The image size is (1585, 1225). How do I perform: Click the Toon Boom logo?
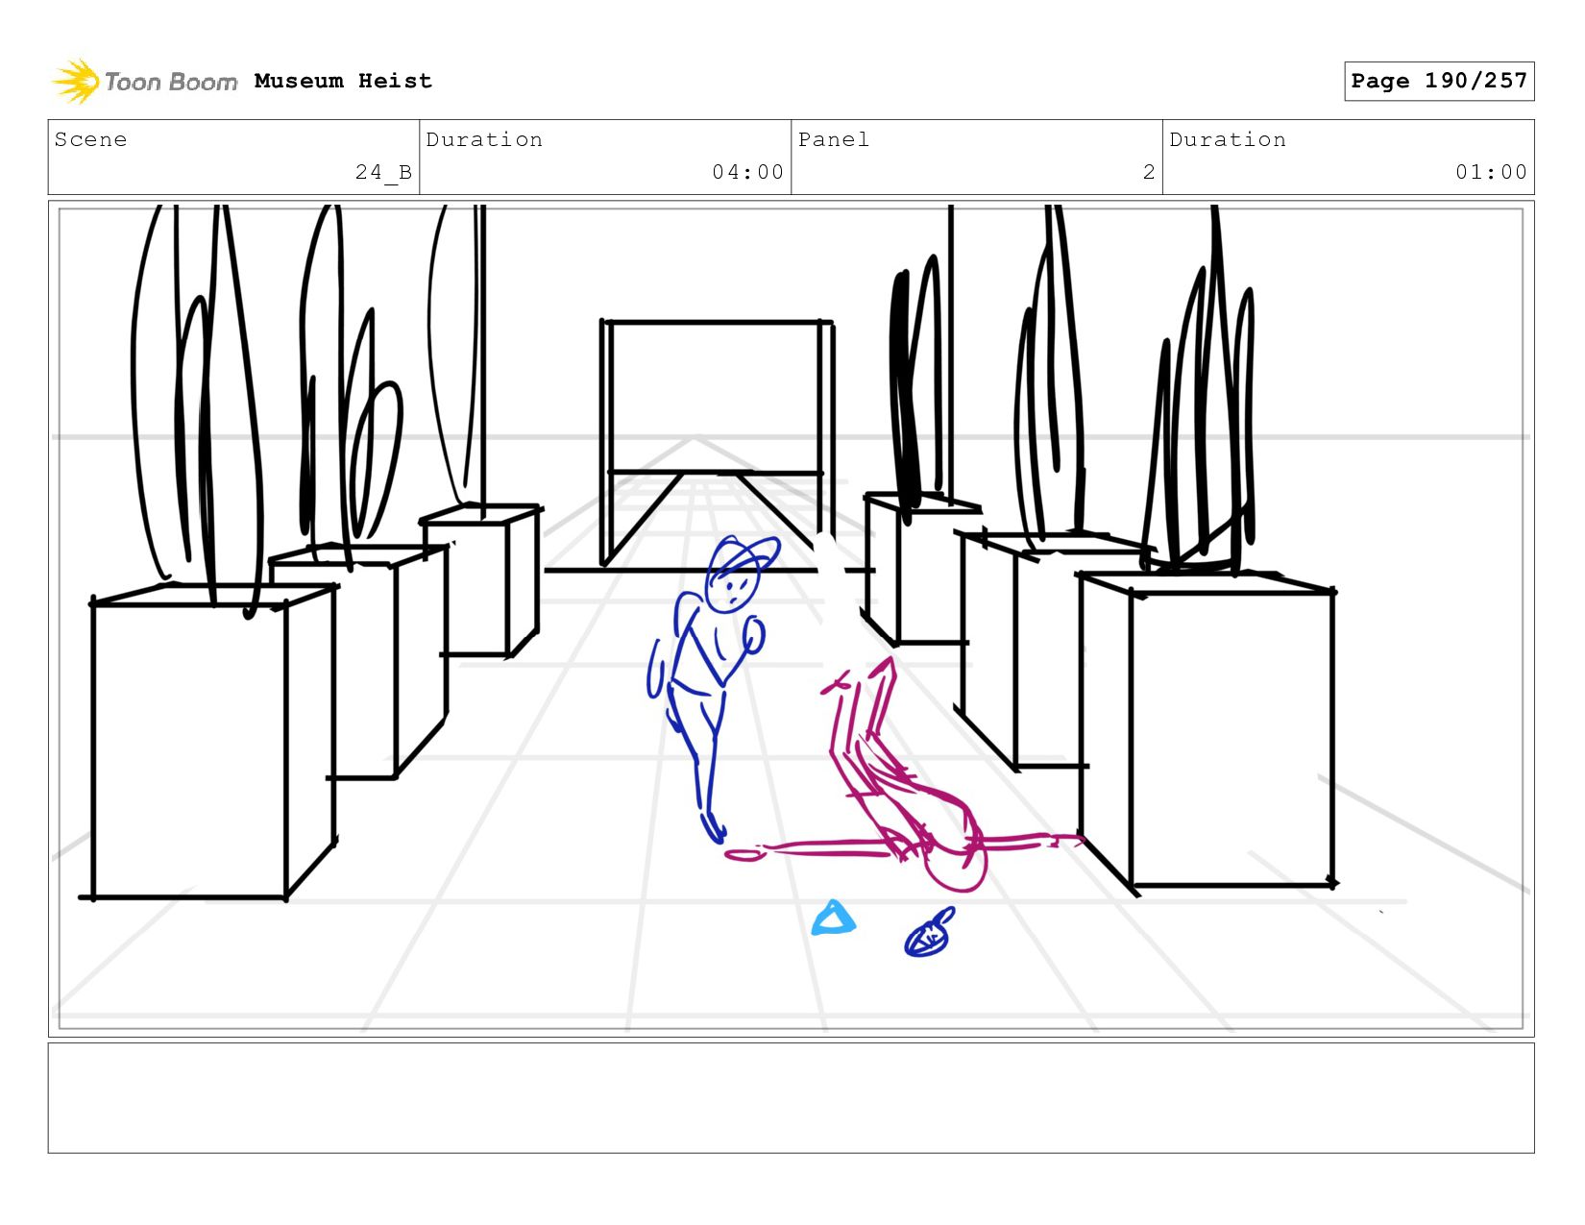(144, 82)
